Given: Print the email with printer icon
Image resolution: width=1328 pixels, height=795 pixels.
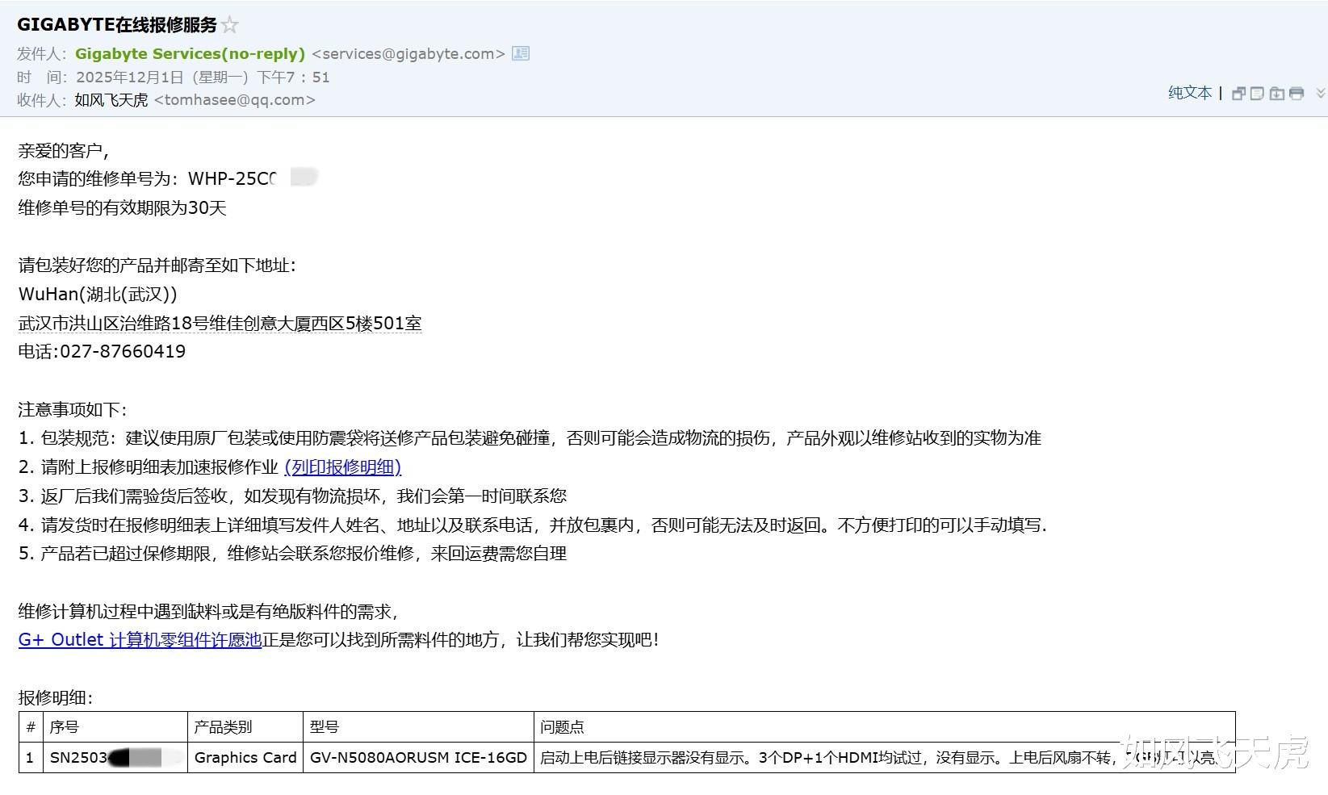Looking at the screenshot, I should pyautogui.click(x=1297, y=94).
